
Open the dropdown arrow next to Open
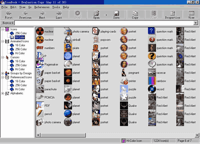106,15
